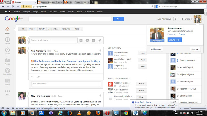Open Microsoft Word from taskbar
The height and width of the screenshot is (116, 207).
coord(32,113)
